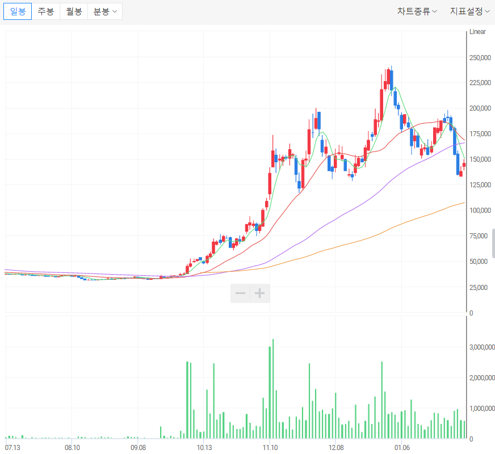Select the 일봉 daily chart tab
Image resolution: width=495 pixels, height=454 pixels.
click(x=18, y=12)
